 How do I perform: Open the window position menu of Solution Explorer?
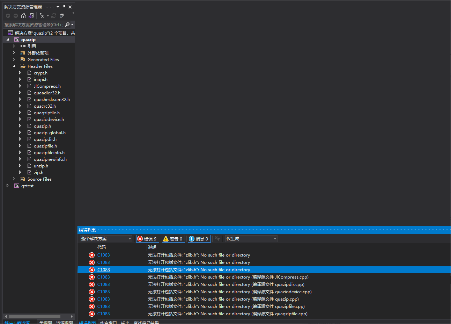(x=58, y=7)
